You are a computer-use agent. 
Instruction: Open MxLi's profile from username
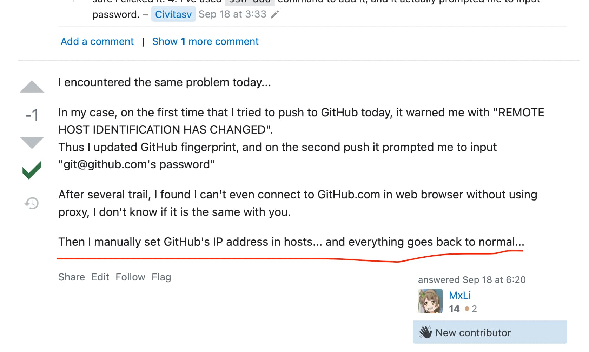tap(460, 295)
